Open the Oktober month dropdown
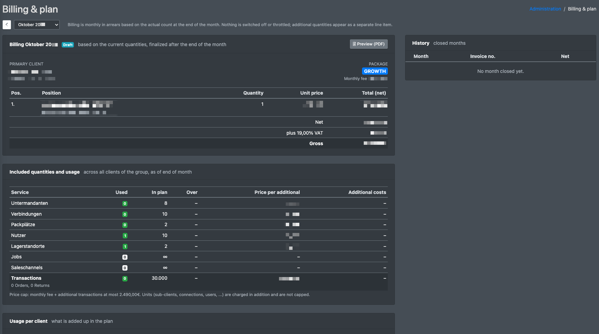599x334 pixels. tap(37, 25)
